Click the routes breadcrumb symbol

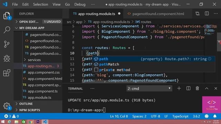[x=143, y=22]
